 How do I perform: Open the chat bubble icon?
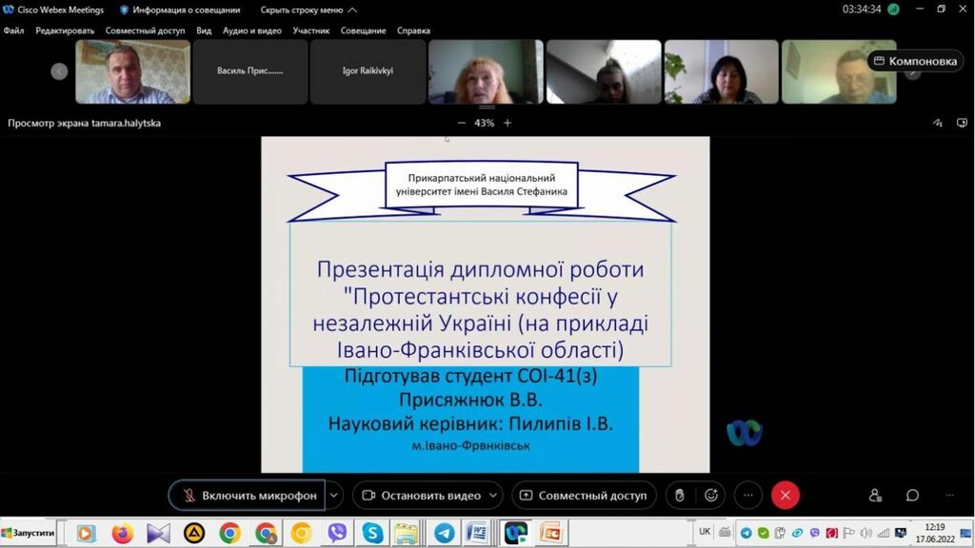click(x=912, y=495)
